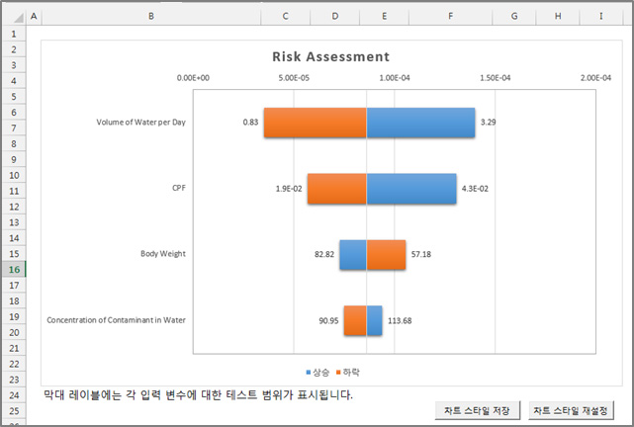The width and height of the screenshot is (634, 427).
Task: Select column B header
Action: 151,16
